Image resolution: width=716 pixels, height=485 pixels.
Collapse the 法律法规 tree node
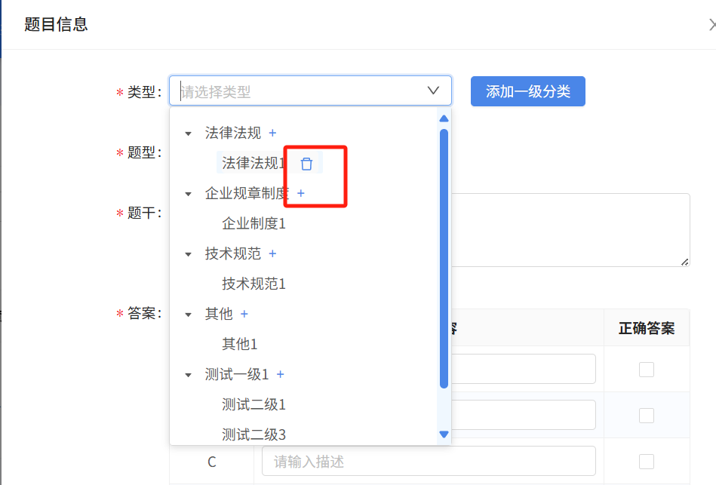click(189, 134)
